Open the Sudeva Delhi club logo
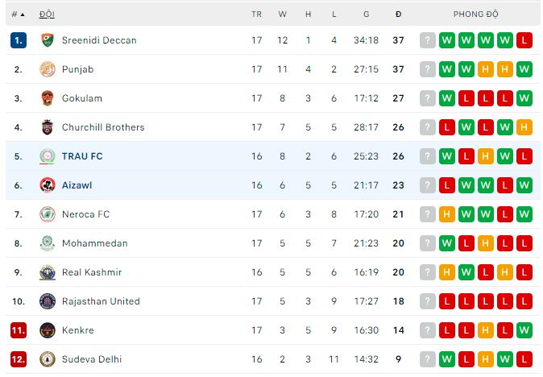This screenshot has height=377, width=543. coord(47,359)
